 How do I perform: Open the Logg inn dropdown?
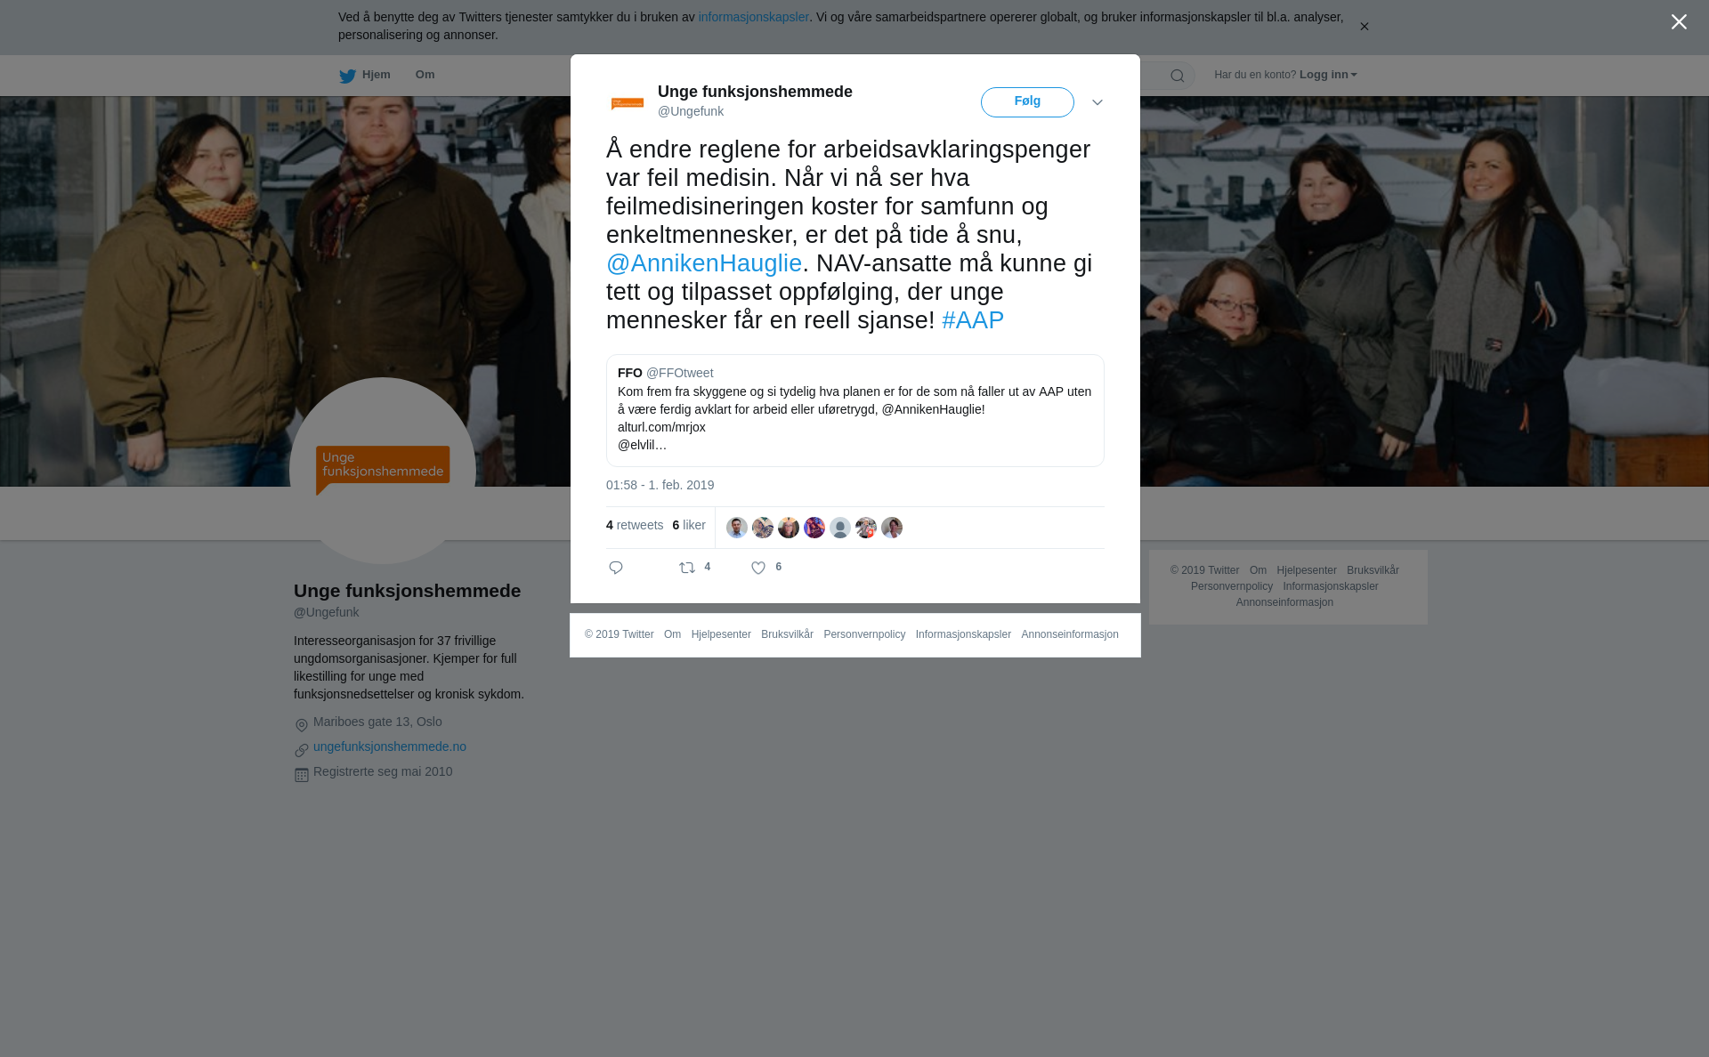pyautogui.click(x=1328, y=75)
